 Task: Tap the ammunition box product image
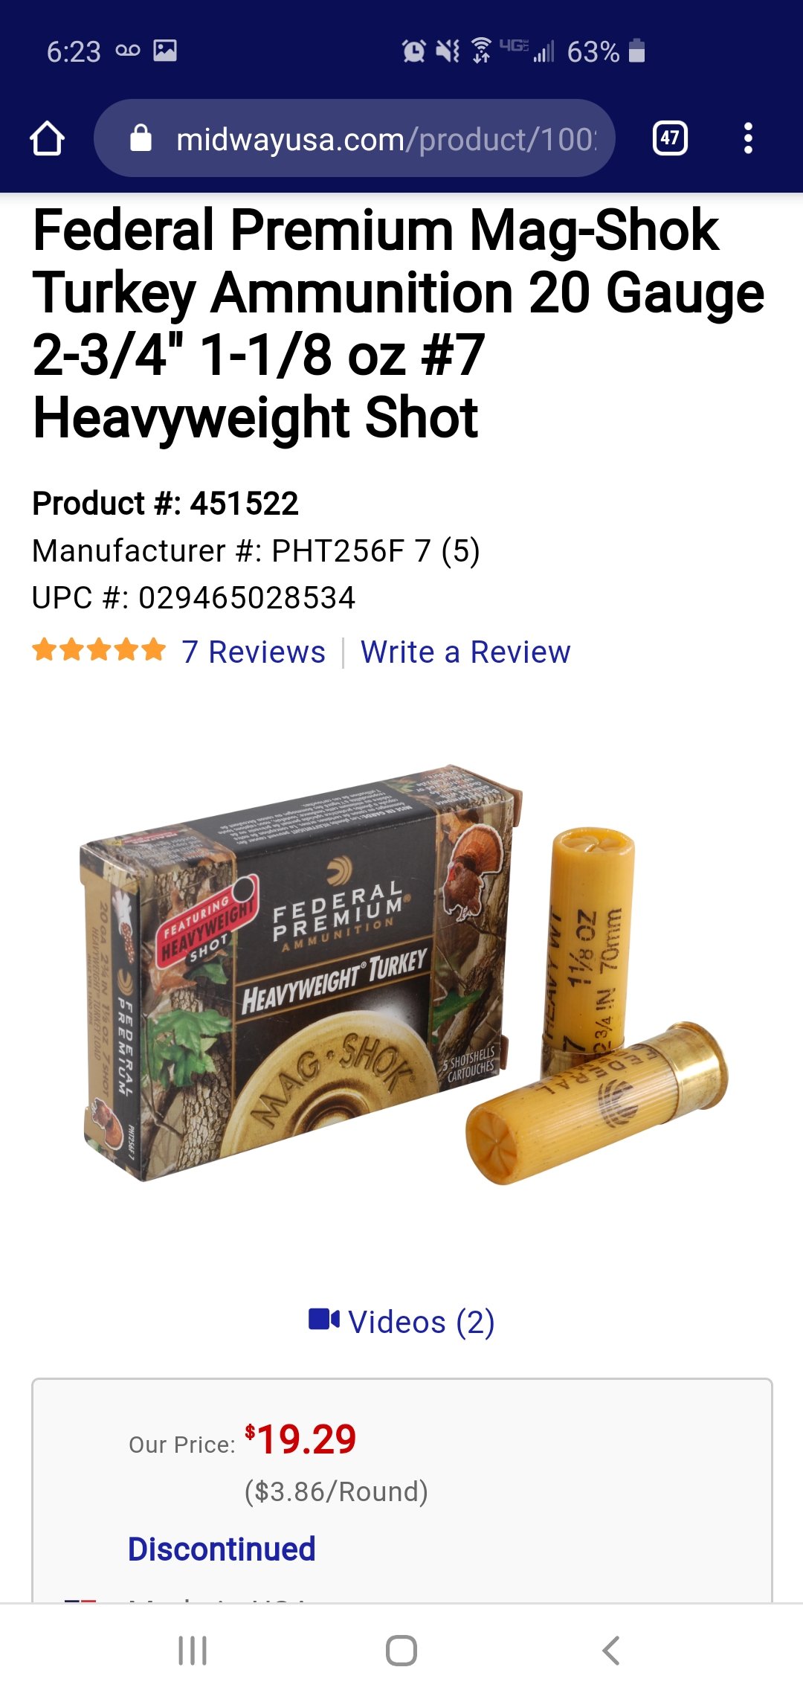pos(301,972)
